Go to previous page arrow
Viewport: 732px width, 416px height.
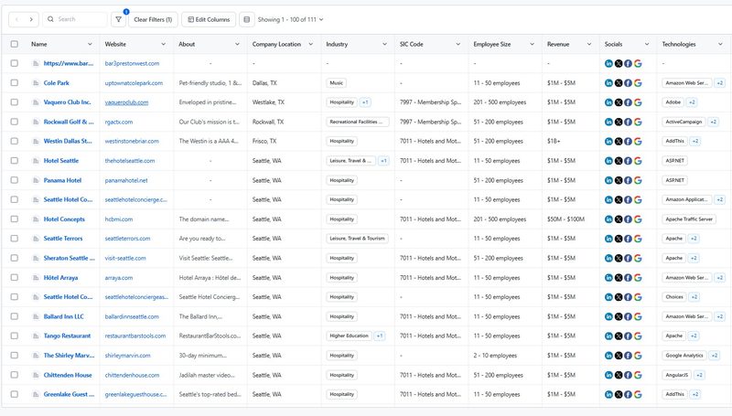[x=16, y=19]
